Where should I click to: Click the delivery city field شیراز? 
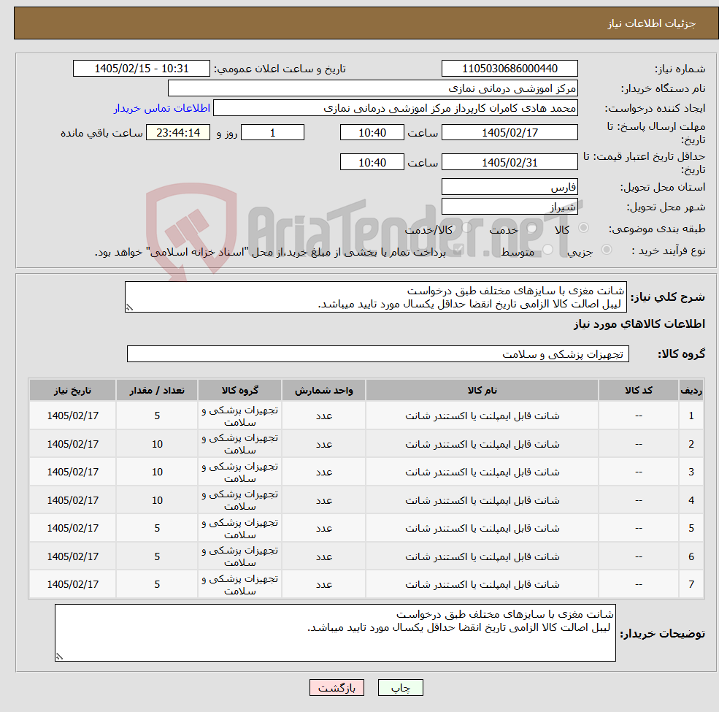[x=510, y=207]
